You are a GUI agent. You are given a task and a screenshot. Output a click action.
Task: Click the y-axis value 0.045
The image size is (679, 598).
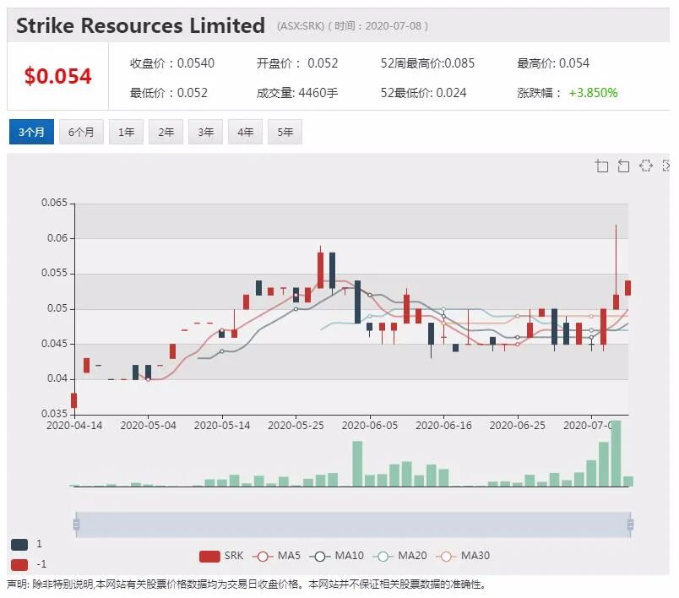(x=55, y=344)
